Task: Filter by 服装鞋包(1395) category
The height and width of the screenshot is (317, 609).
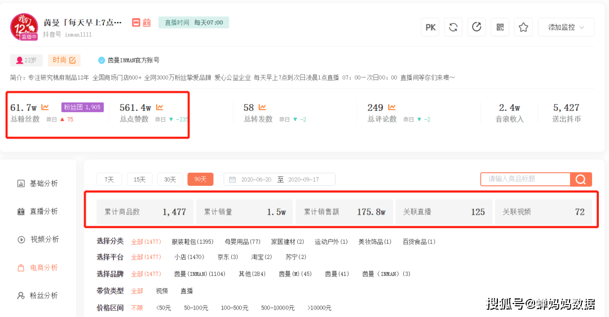Action: [x=193, y=242]
